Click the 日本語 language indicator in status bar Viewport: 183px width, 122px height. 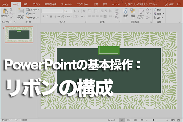24,120
